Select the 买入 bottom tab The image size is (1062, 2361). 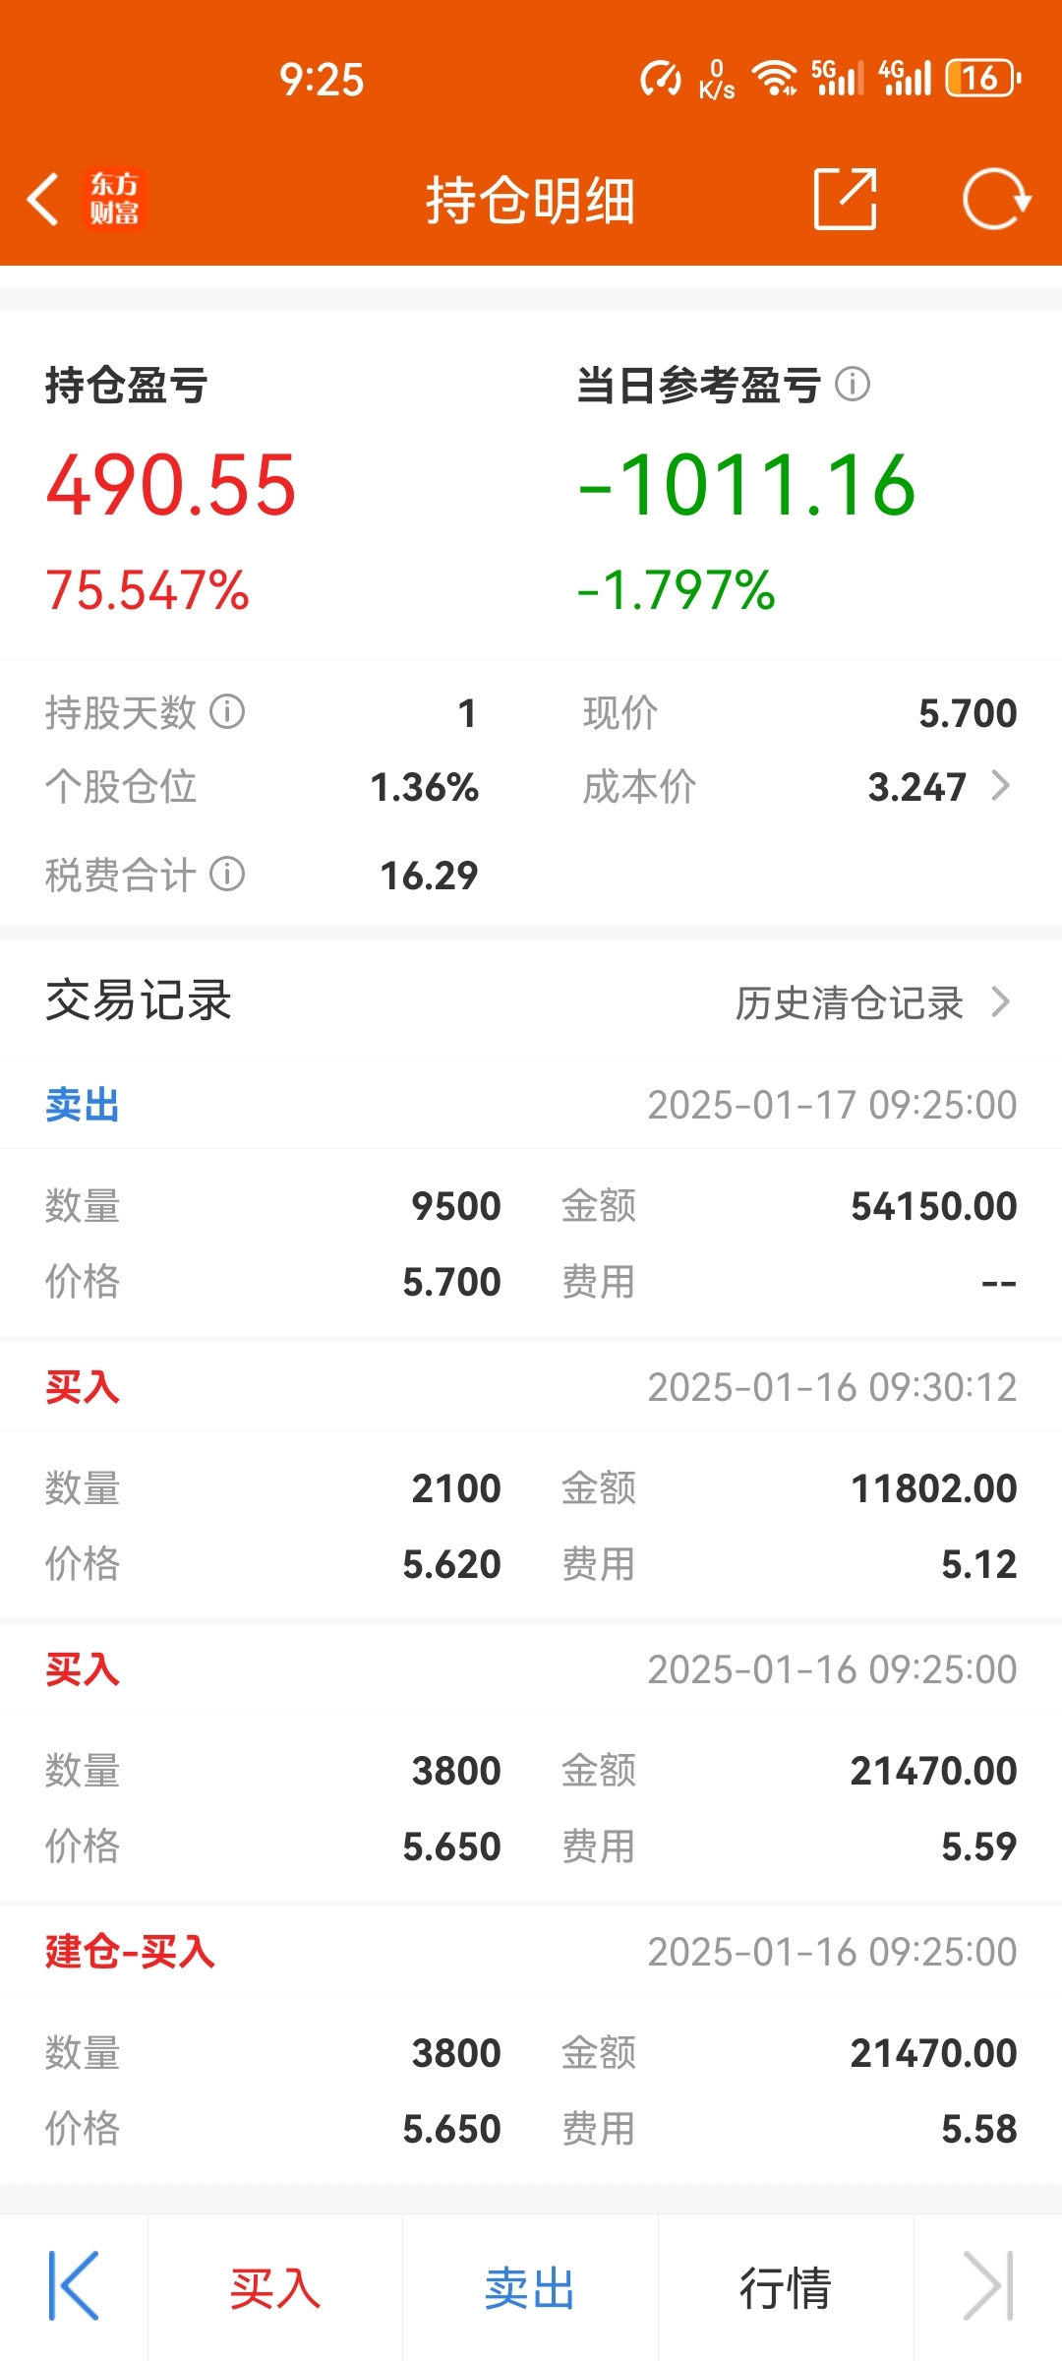click(x=275, y=2288)
